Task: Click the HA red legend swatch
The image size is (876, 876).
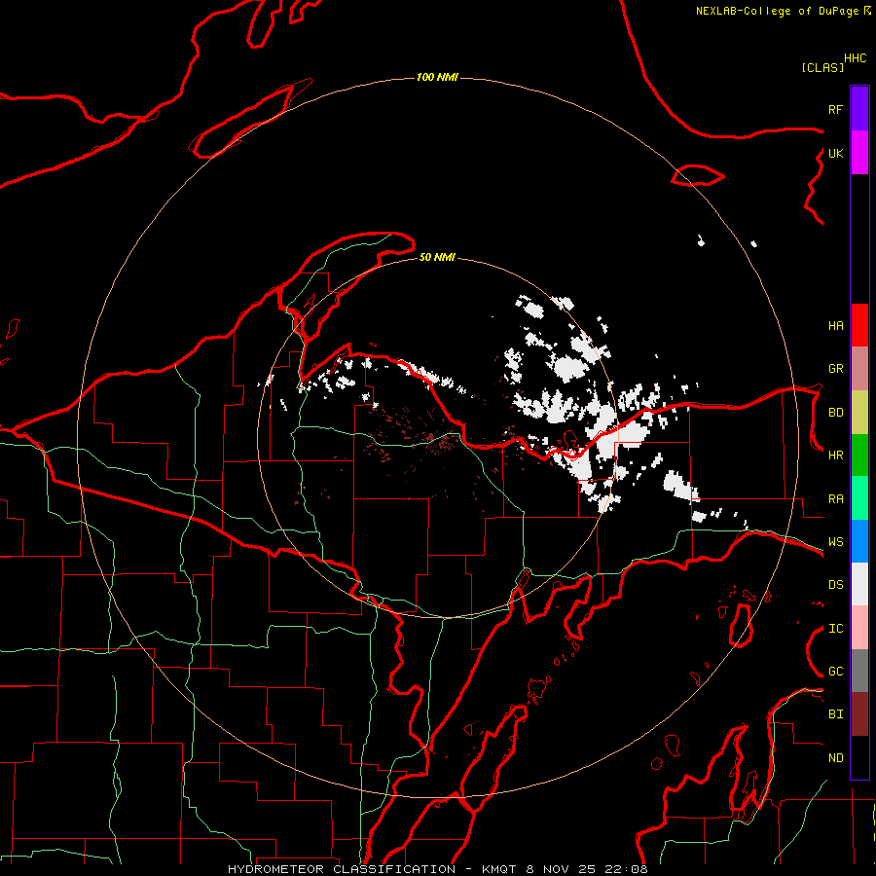Action: [x=859, y=325]
